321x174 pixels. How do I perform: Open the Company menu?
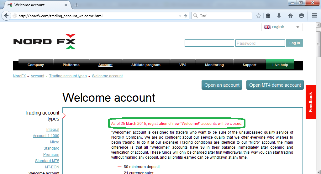pos(36,65)
